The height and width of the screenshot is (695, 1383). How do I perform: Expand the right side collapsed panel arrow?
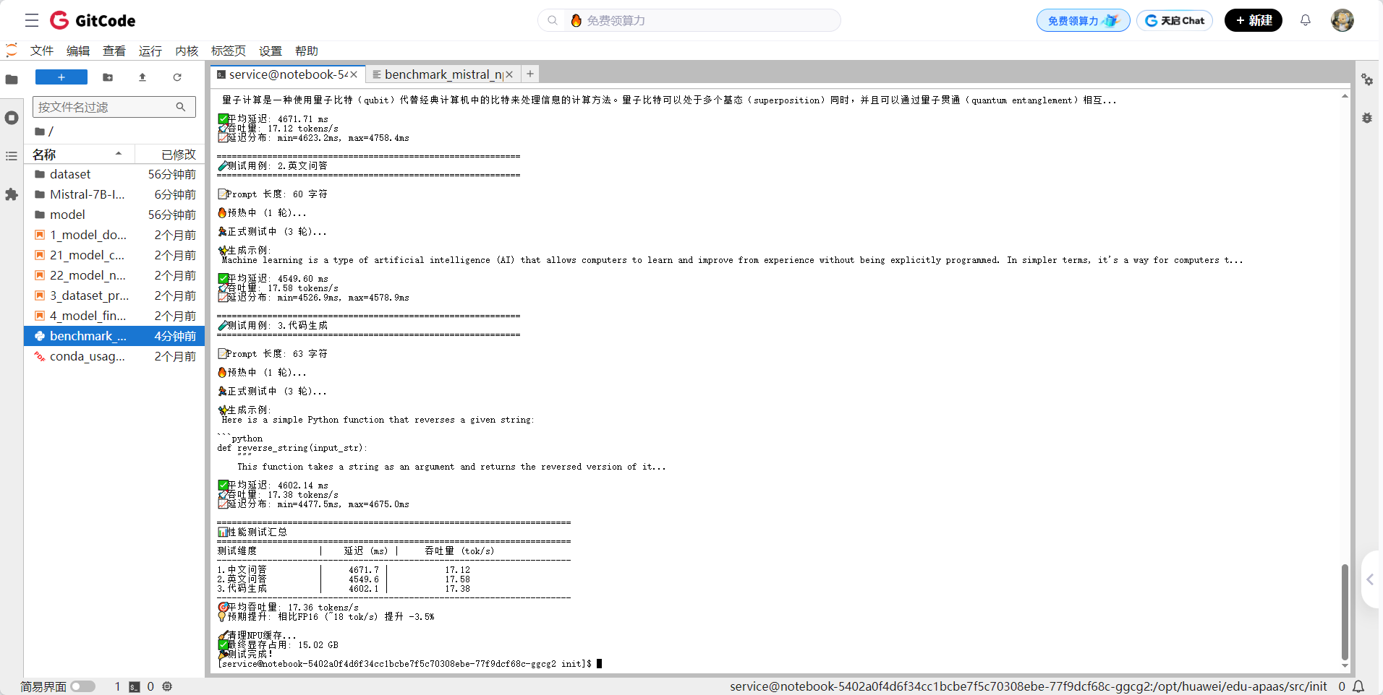(x=1370, y=579)
